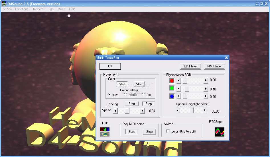Increase dancing Speed with right arrow

pyautogui.click(x=142, y=111)
